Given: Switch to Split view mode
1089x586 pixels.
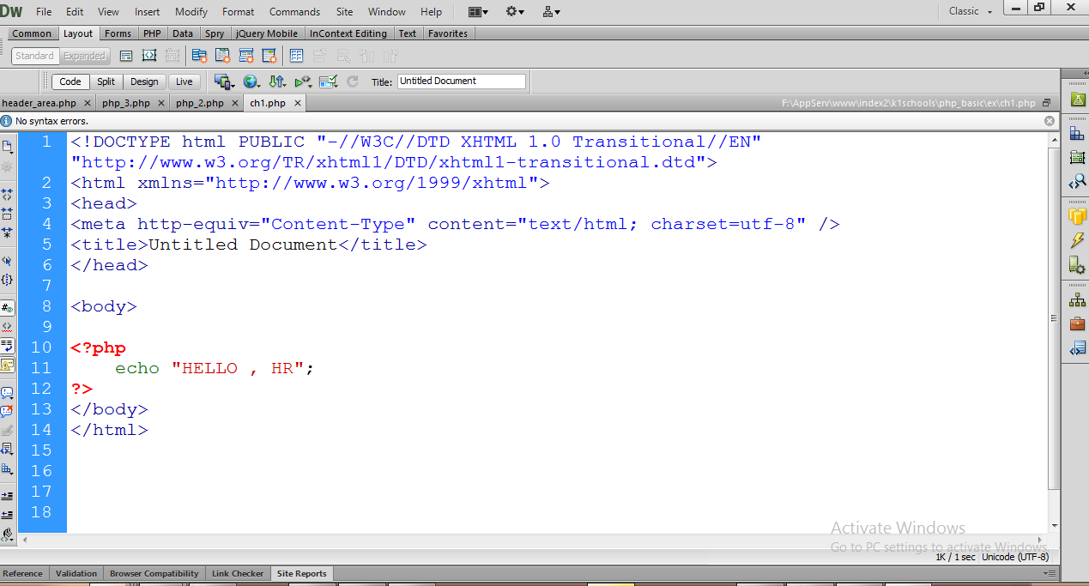Looking at the screenshot, I should point(106,82).
